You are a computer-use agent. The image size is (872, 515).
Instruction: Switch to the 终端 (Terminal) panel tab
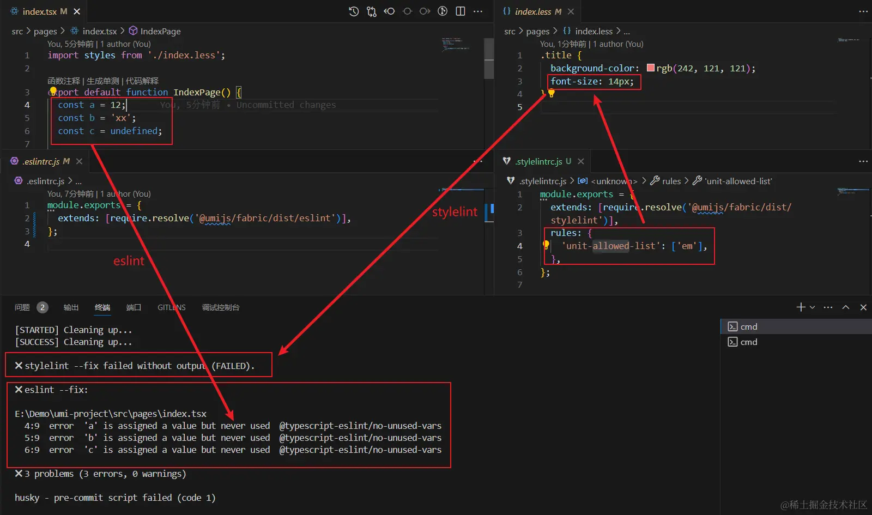pyautogui.click(x=102, y=307)
